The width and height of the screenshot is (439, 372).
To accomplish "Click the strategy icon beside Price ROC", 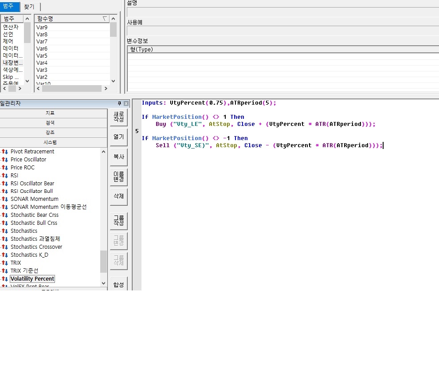I will click(x=5, y=168).
